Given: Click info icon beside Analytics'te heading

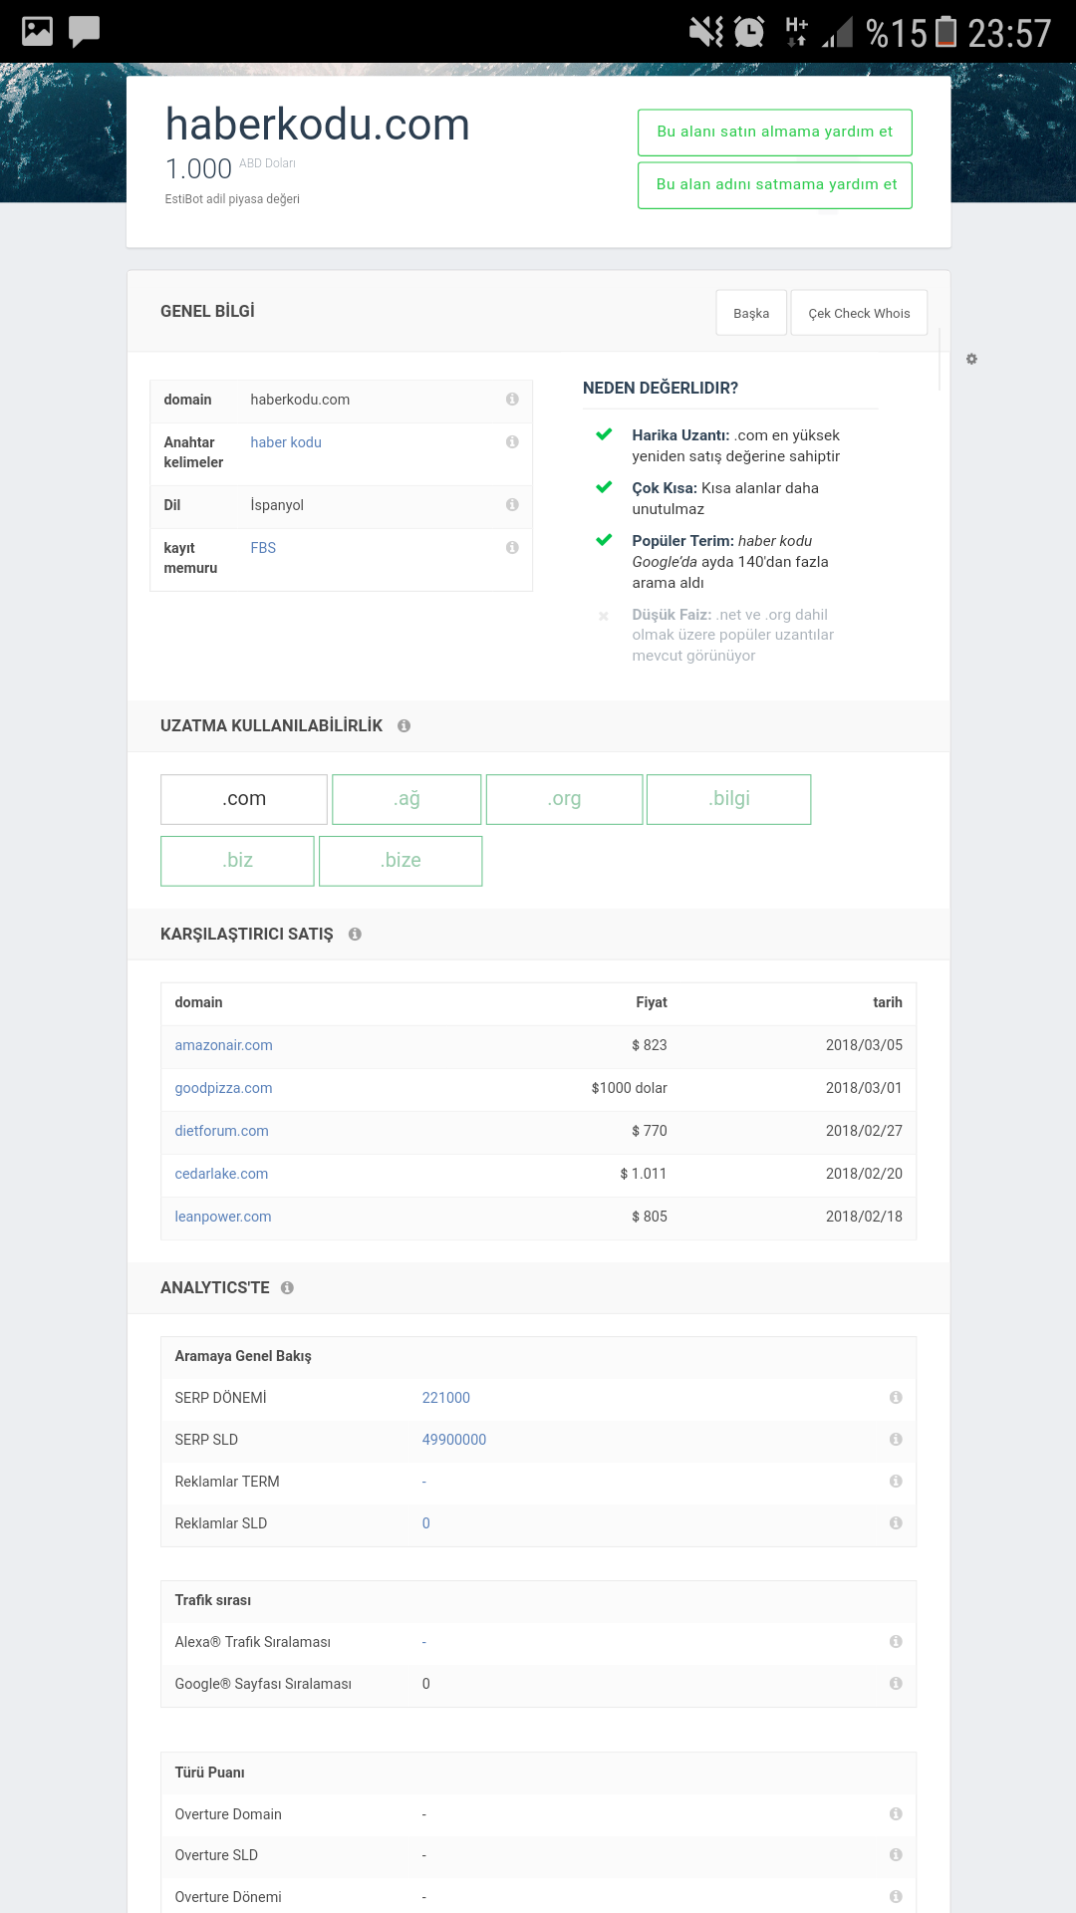Looking at the screenshot, I should coord(287,1288).
